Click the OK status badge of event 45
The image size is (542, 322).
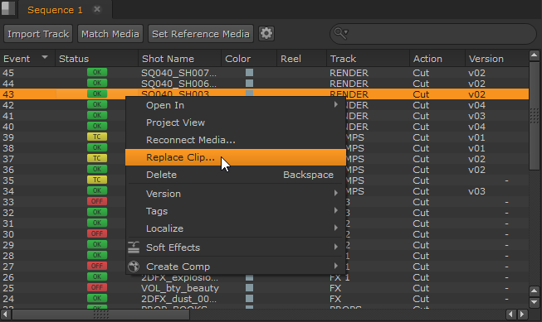[97, 72]
